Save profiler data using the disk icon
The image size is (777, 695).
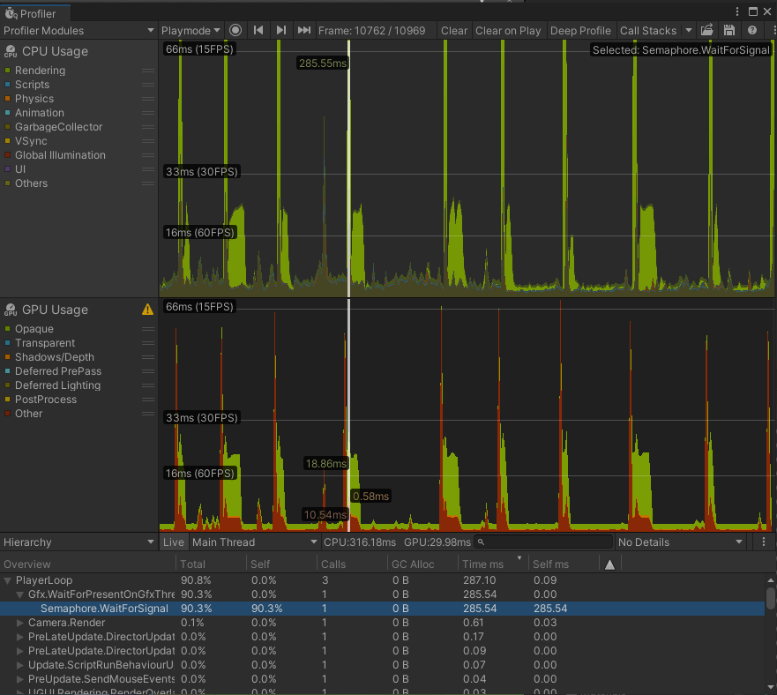pos(730,30)
